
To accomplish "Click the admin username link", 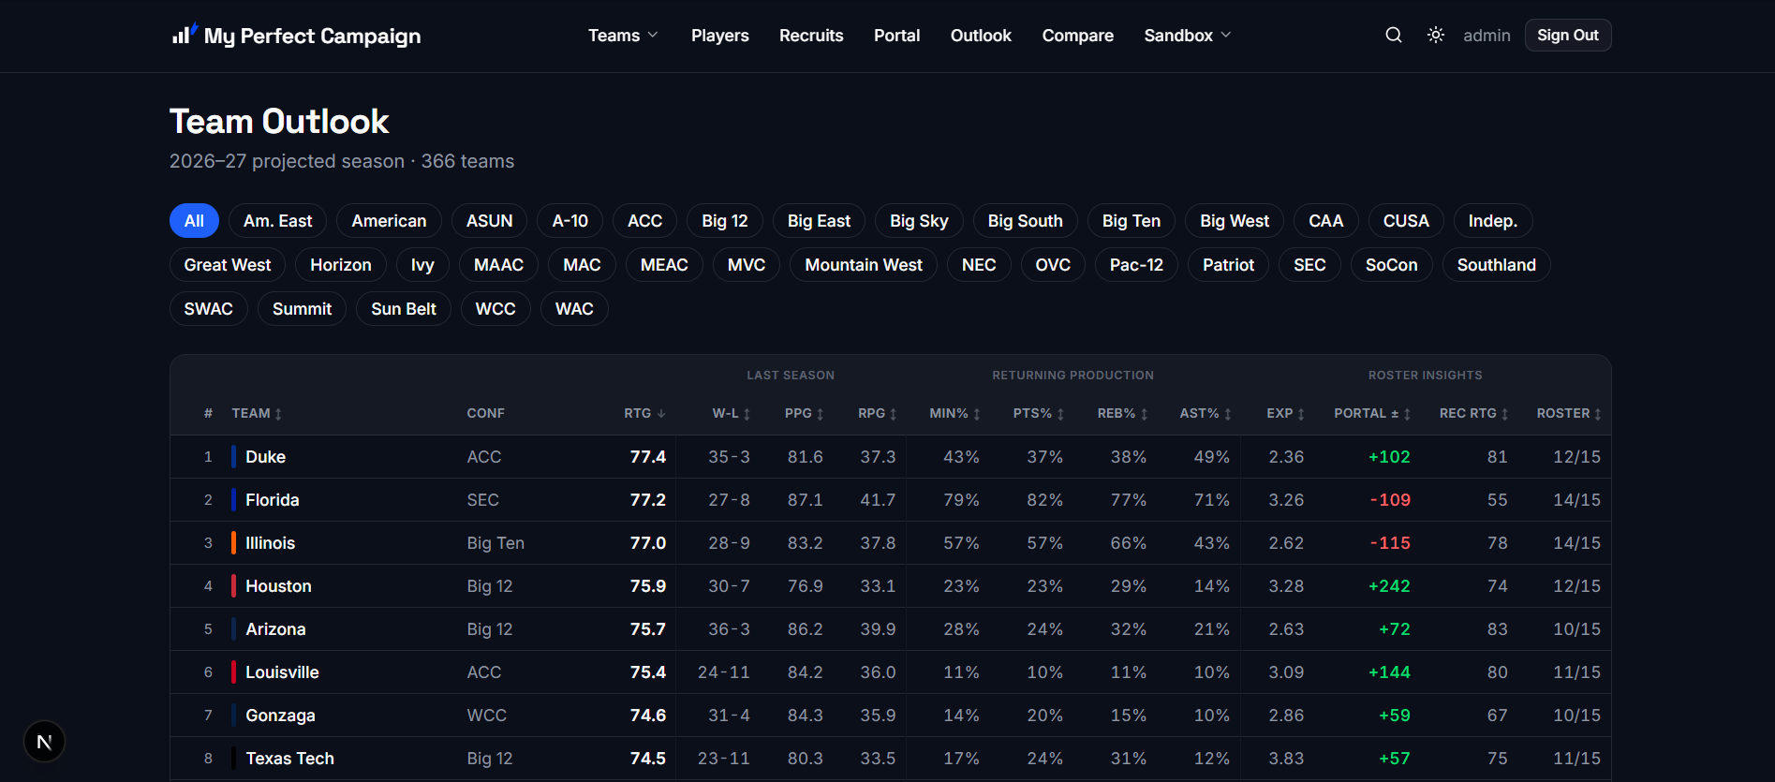I will [1487, 36].
